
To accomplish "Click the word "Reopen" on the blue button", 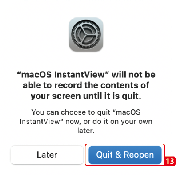I will coord(139,155).
